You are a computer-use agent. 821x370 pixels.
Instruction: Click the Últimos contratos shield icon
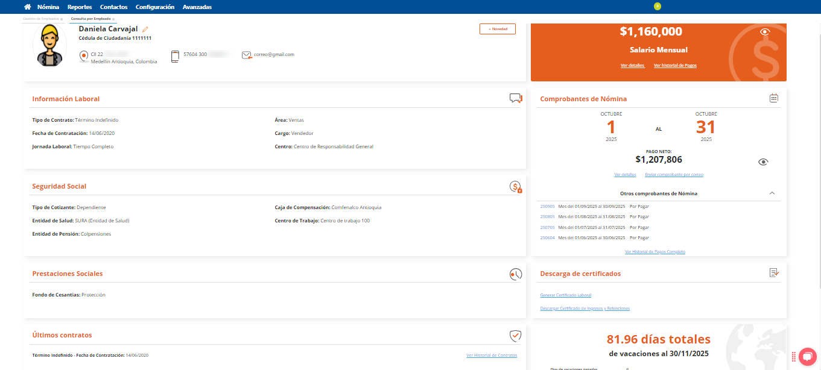pyautogui.click(x=515, y=336)
